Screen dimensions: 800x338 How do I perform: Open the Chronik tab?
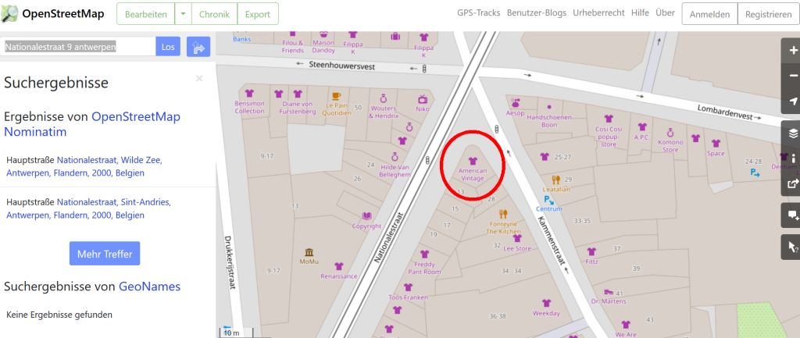(x=214, y=14)
